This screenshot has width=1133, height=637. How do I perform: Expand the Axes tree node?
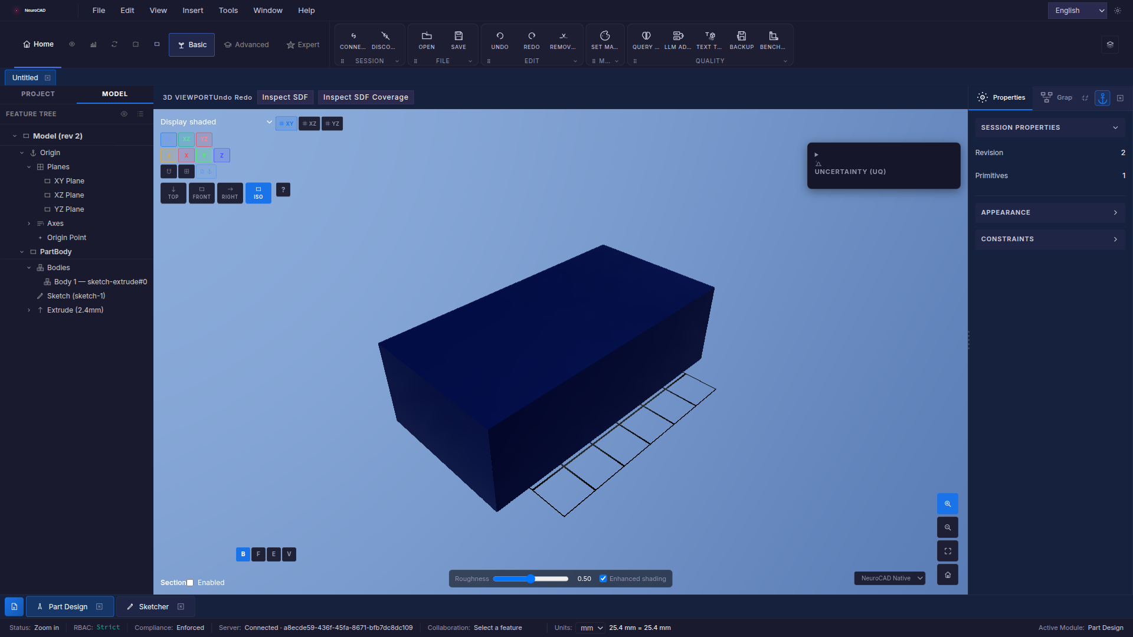pyautogui.click(x=29, y=224)
